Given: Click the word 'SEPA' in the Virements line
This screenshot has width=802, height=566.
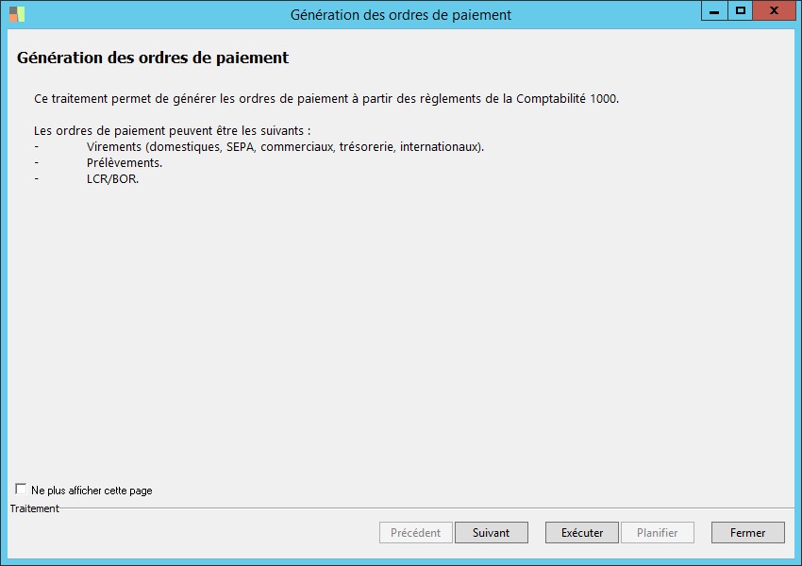Looking at the screenshot, I should pyautogui.click(x=241, y=147).
